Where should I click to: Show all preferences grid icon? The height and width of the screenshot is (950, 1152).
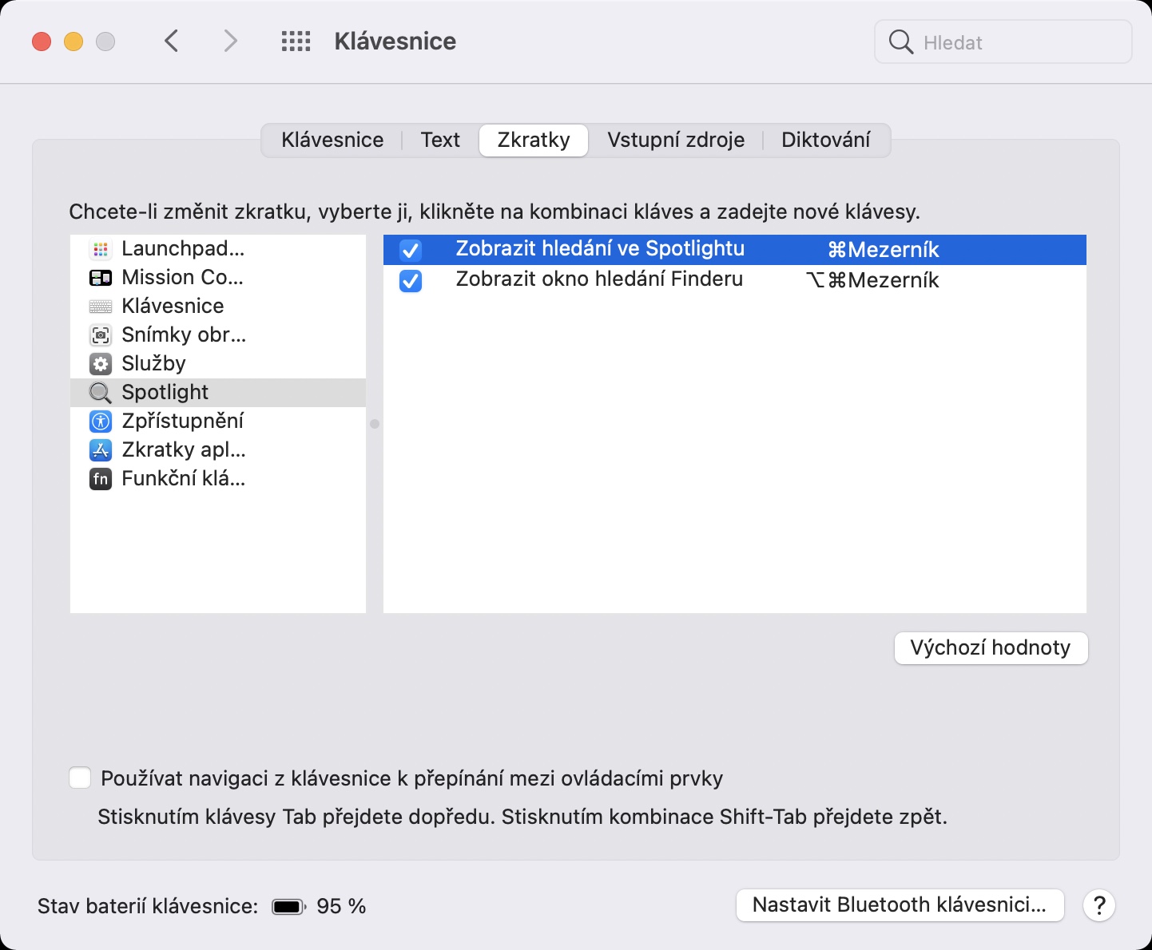point(296,42)
